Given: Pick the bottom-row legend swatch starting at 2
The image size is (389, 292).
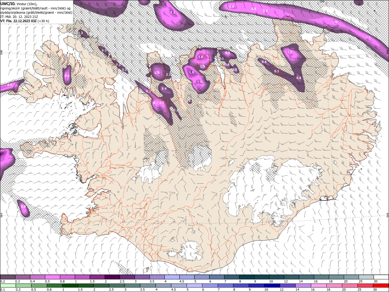Looking at the screenshot, I should coord(101,286).
